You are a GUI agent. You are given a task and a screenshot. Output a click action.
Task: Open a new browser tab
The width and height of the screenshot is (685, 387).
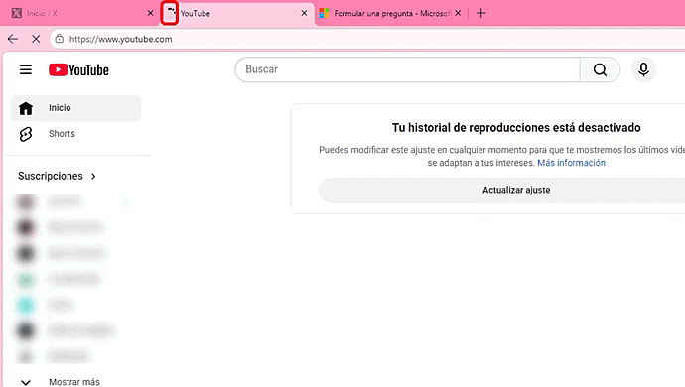pos(480,13)
